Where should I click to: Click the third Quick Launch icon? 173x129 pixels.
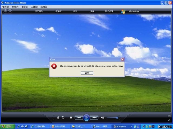[26, 127]
